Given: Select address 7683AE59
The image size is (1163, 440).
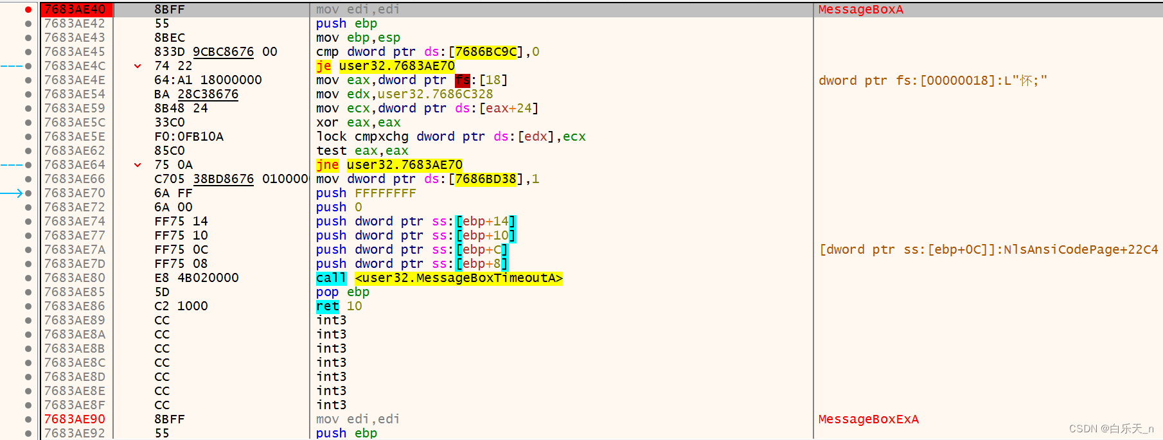Looking at the screenshot, I should click(x=75, y=109).
